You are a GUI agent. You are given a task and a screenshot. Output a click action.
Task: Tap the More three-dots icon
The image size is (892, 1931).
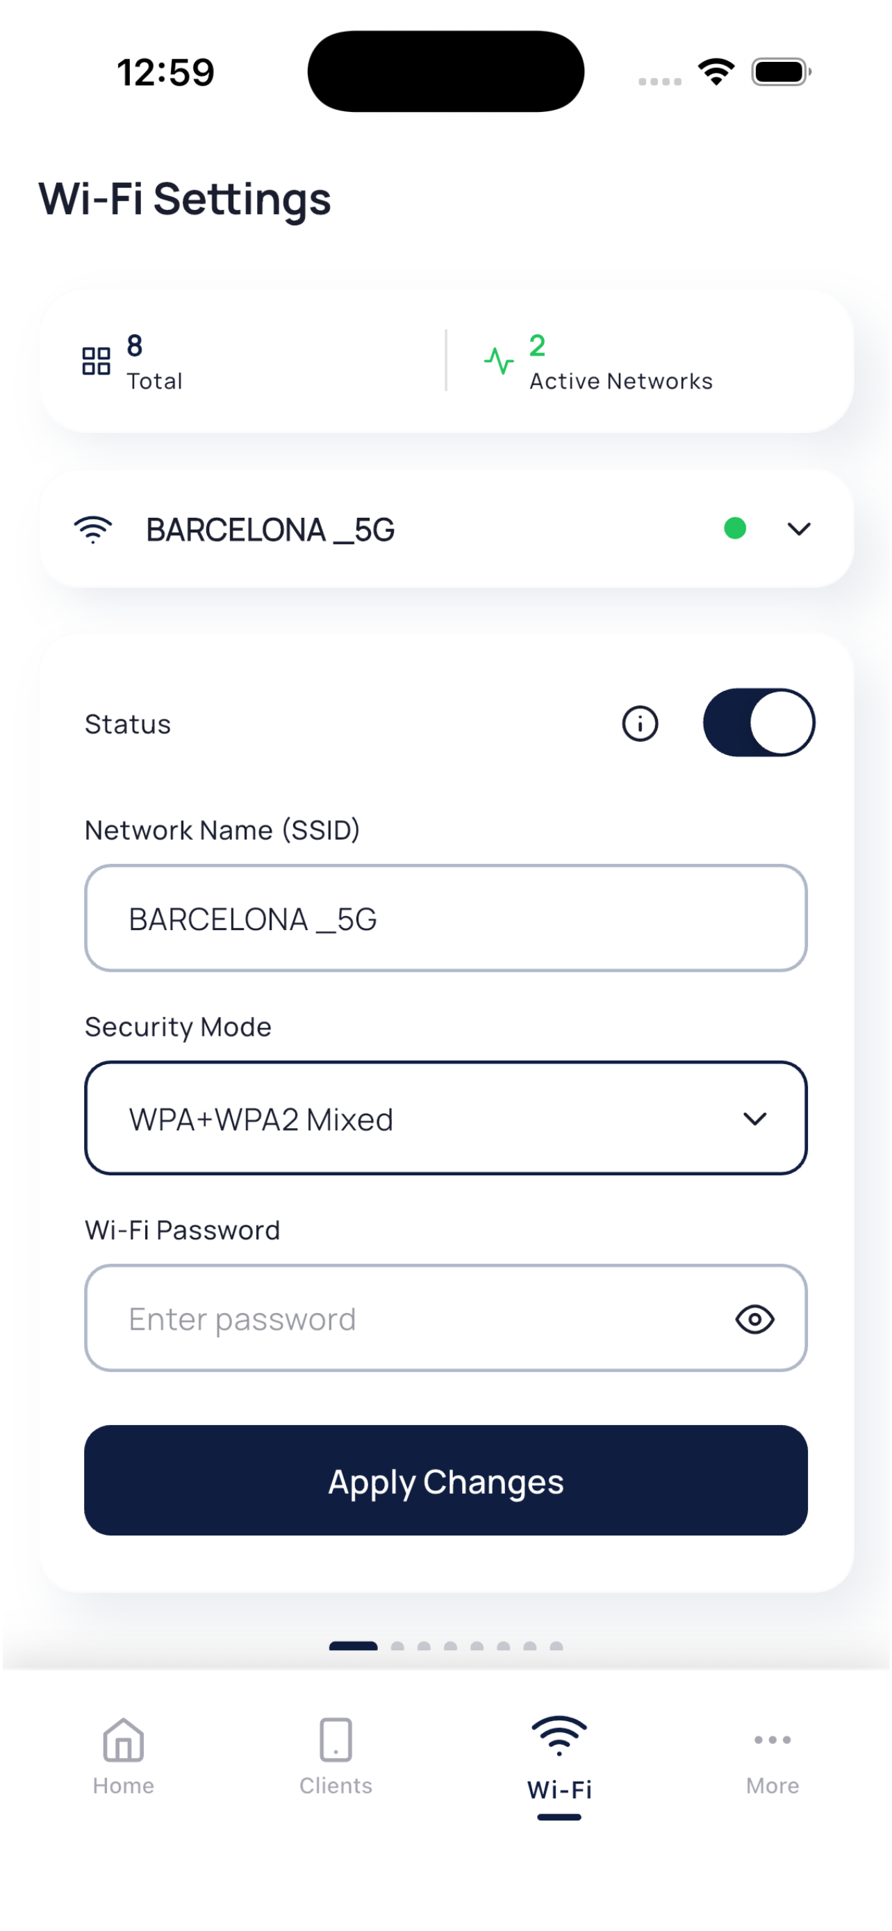coord(773,1739)
